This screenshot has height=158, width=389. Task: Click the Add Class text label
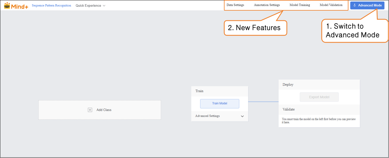click(104, 110)
